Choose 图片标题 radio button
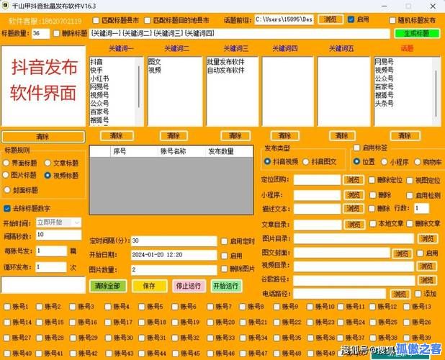 point(6,175)
